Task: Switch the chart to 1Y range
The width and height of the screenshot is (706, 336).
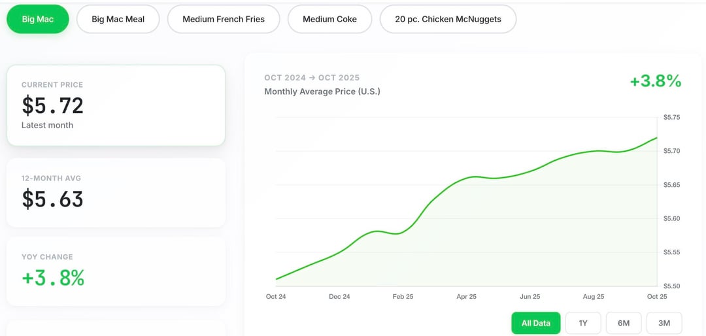Action: (583, 323)
